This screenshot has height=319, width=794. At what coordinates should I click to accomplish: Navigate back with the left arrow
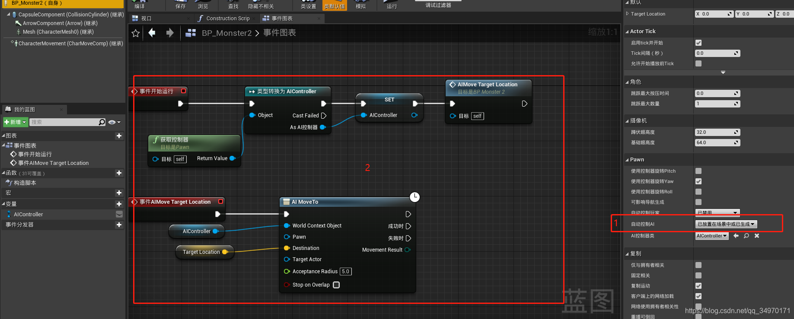[x=152, y=33]
